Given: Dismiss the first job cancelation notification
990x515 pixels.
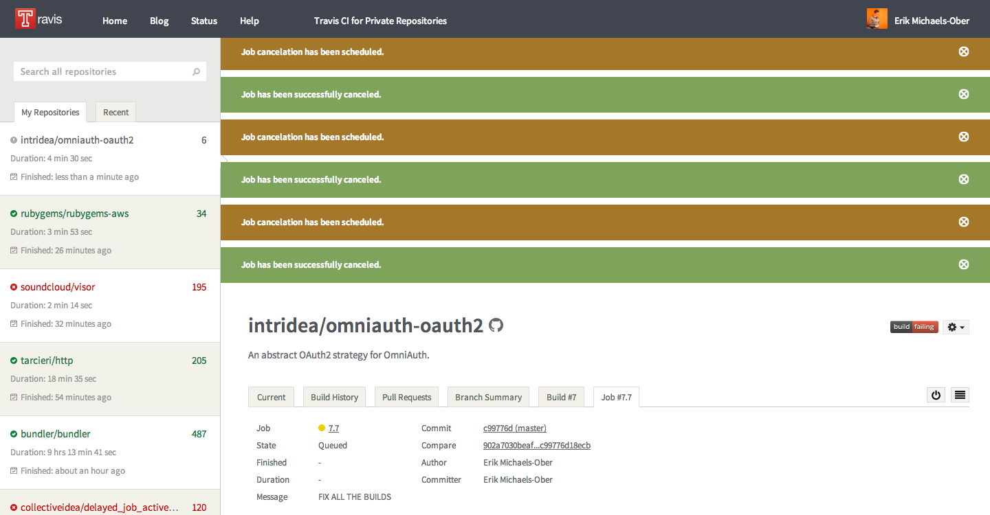Looking at the screenshot, I should pyautogui.click(x=964, y=51).
